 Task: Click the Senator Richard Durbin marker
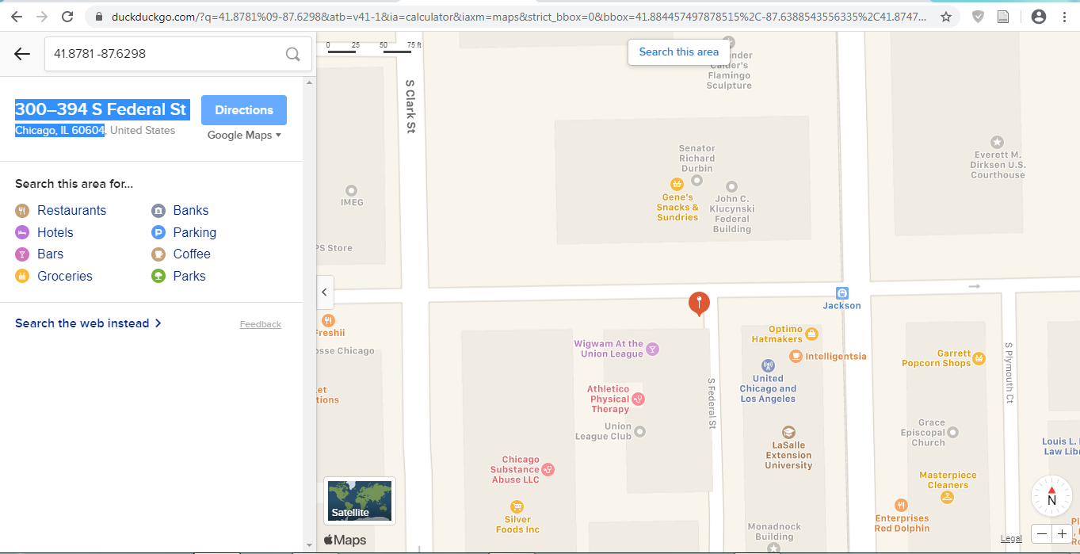tap(696, 180)
